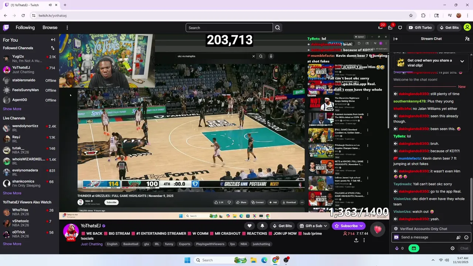The width and height of the screenshot is (473, 266).
Task: Open WhoTriss recommended channel
Action: click(x=30, y=212)
